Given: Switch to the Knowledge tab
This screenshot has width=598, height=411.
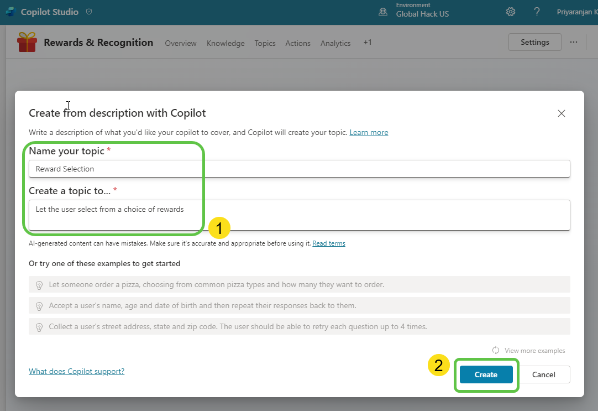Looking at the screenshot, I should point(225,43).
